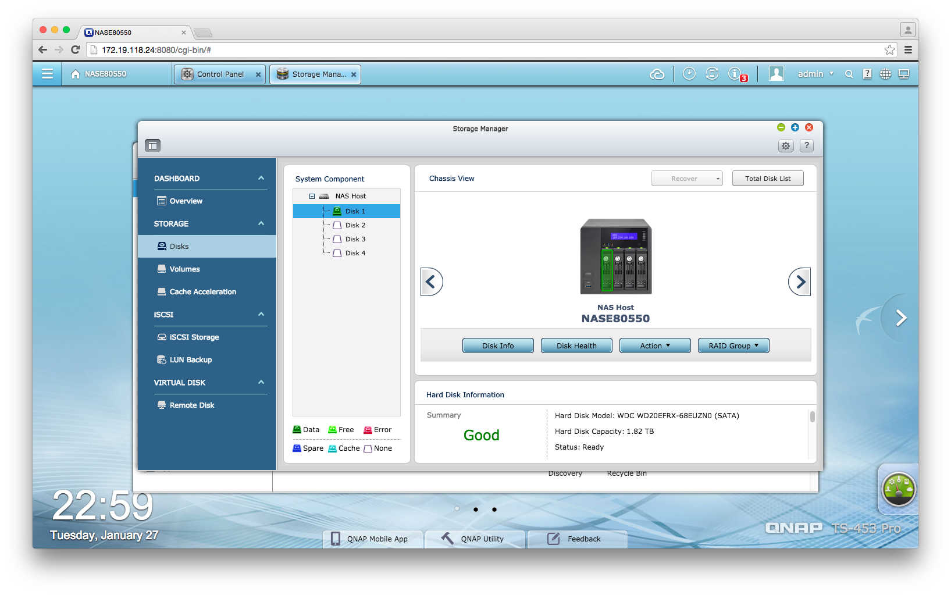Viewport: 951px width, 595px height.
Task: Open QNAP Mobile App link
Action: coord(373,539)
